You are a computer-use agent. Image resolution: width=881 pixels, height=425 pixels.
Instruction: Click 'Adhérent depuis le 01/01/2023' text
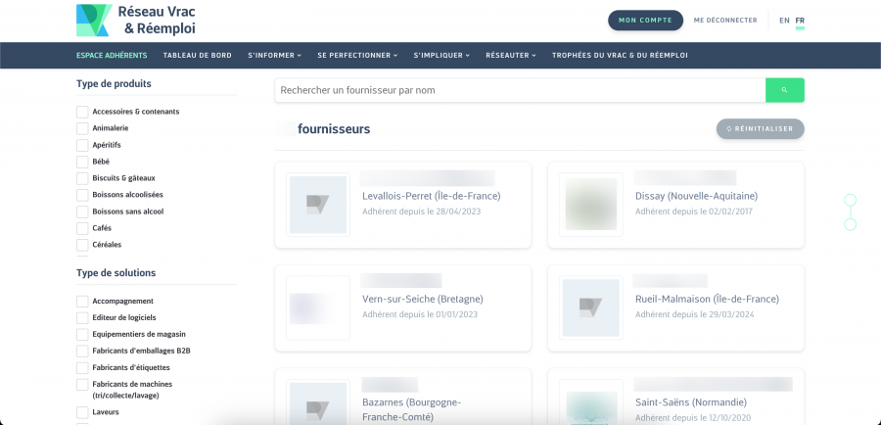[420, 314]
